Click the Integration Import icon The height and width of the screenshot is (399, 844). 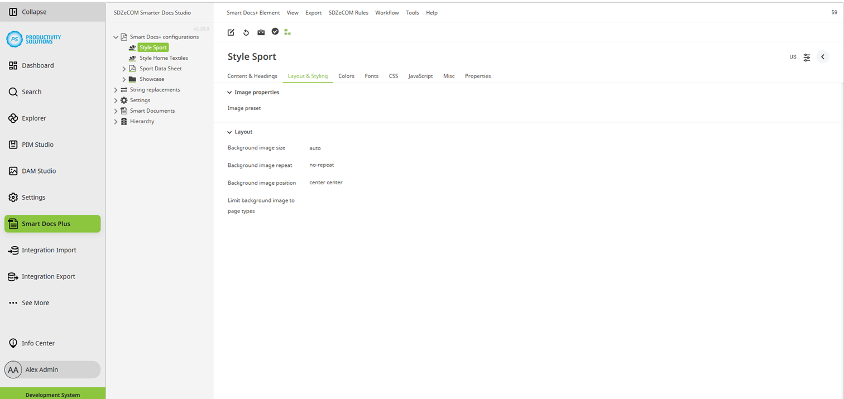(13, 251)
